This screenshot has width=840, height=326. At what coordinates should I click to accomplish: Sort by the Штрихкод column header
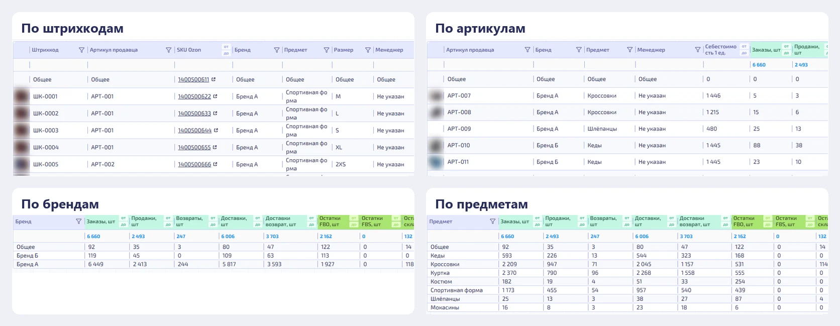tap(45, 50)
